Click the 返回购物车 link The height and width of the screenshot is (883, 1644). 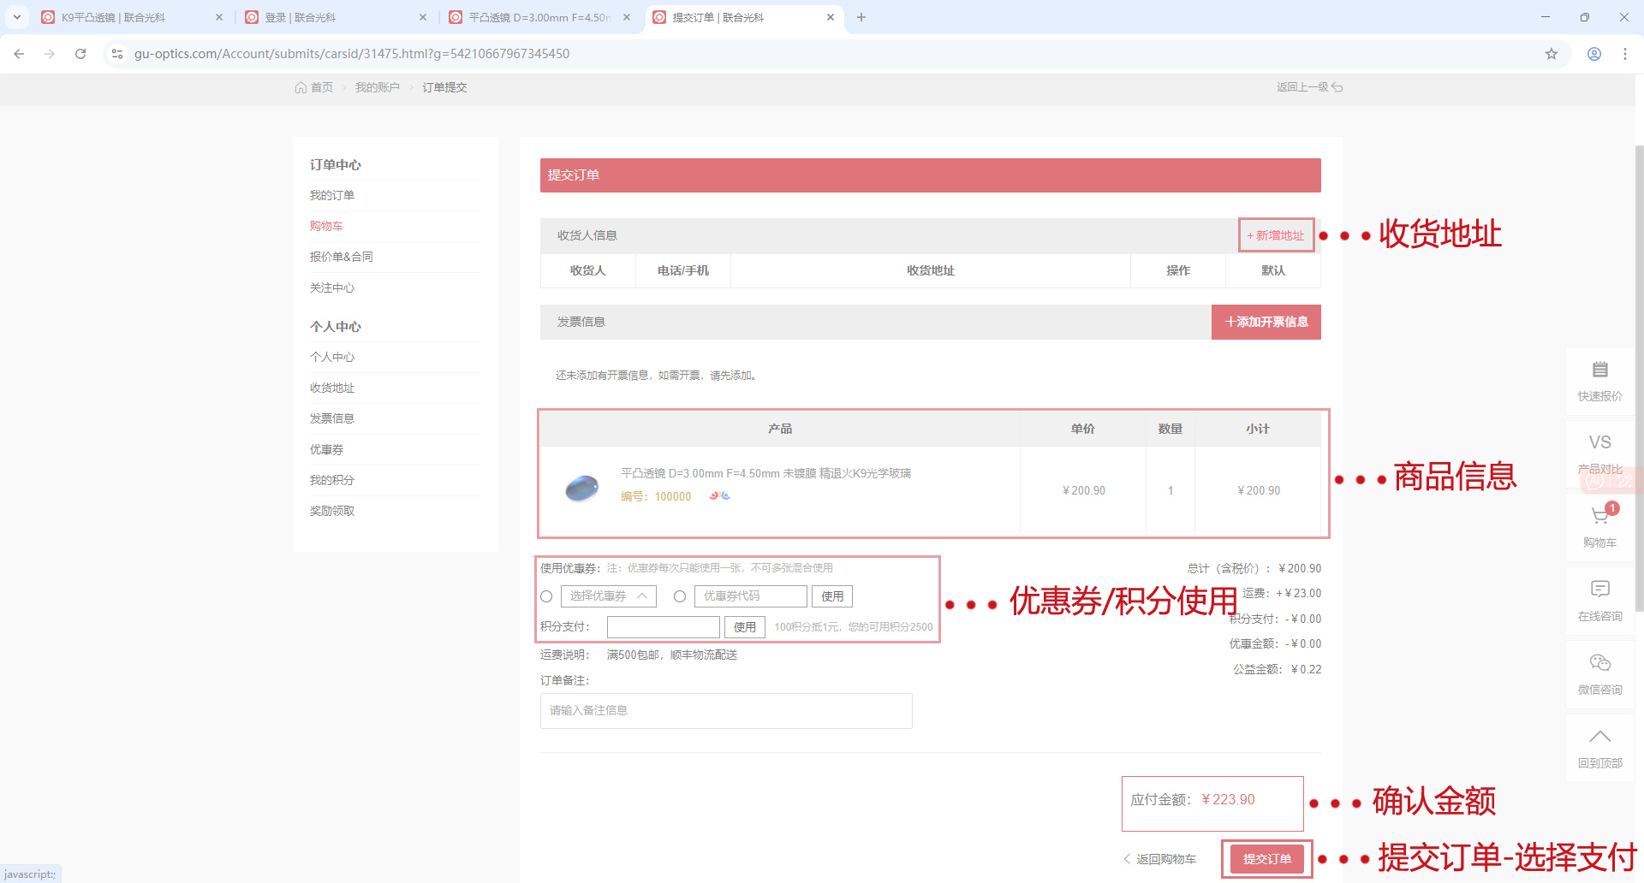[x=1160, y=859]
